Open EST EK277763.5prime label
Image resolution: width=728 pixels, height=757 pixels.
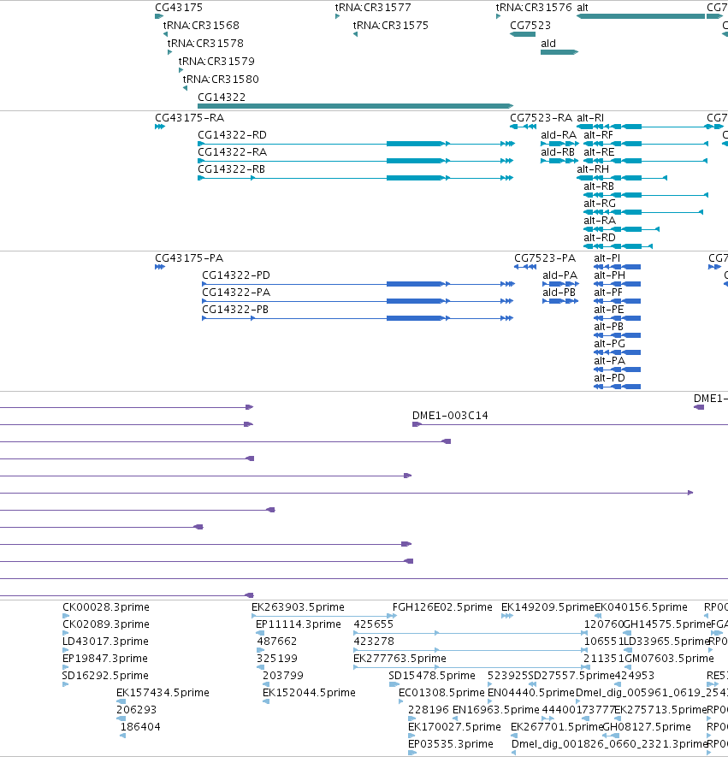pyautogui.click(x=400, y=659)
